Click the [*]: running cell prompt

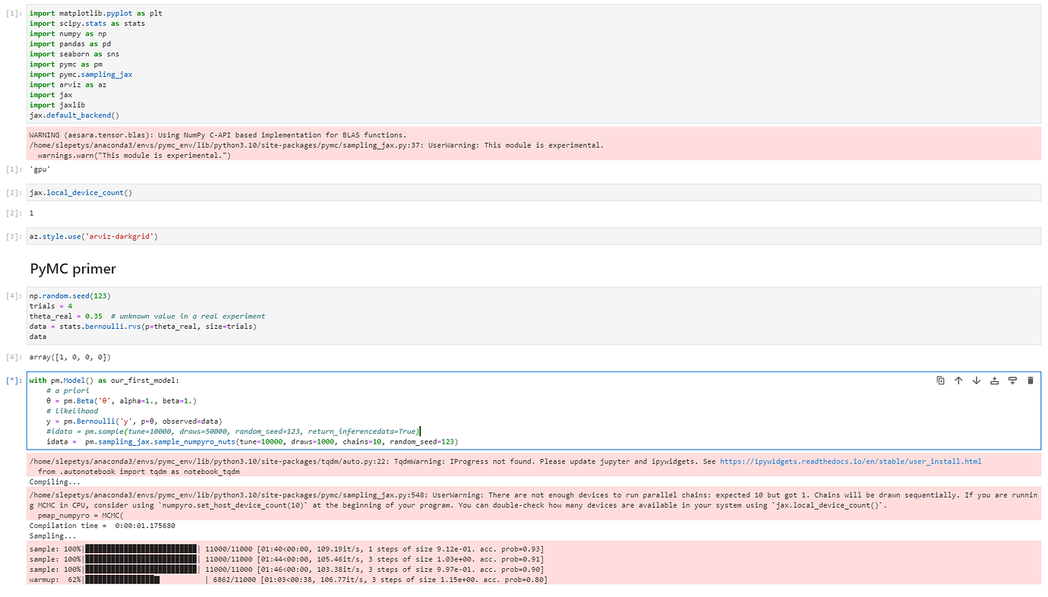14,381
